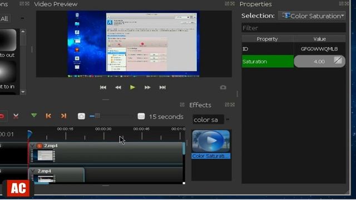Select the 'to out' transition thumbnail

pyautogui.click(x=8, y=40)
